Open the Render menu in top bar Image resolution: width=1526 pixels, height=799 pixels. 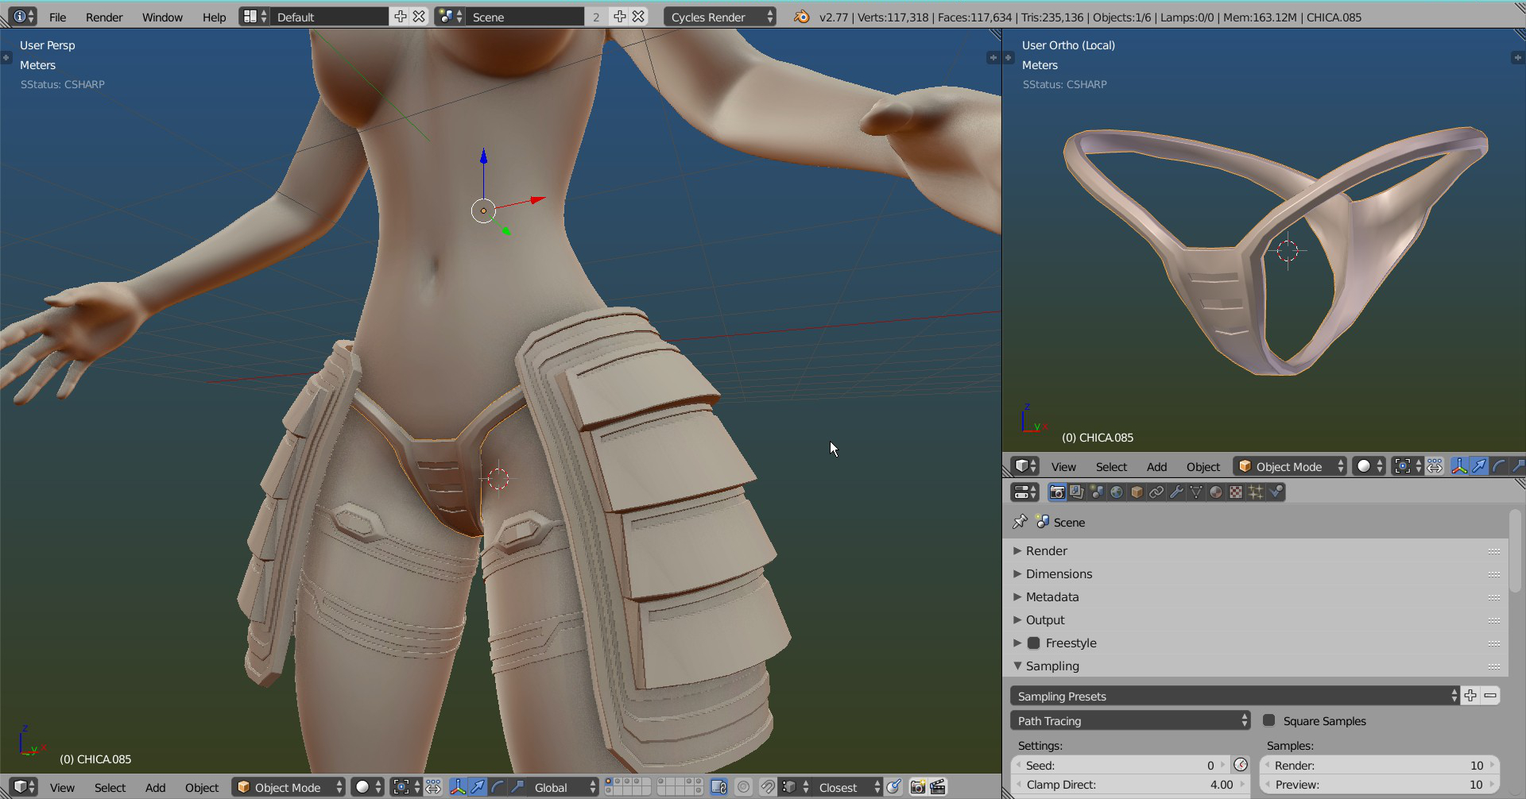tap(104, 17)
